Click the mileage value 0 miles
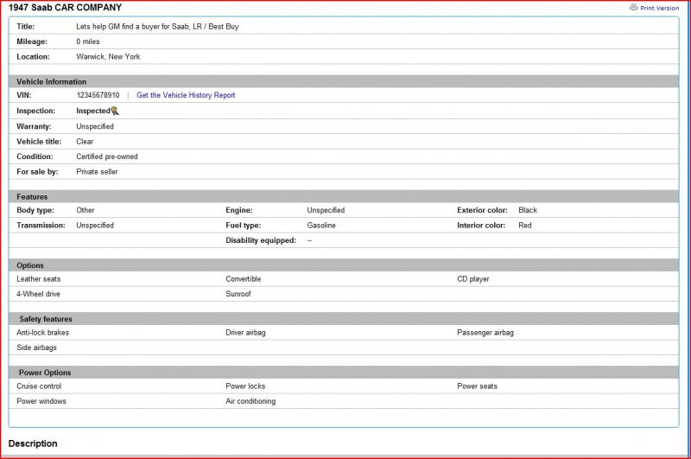 (x=88, y=41)
